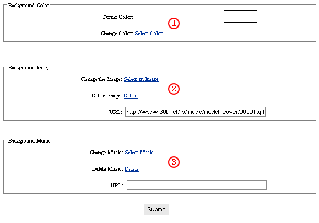Open the Select an Image link
Viewport: 319px width, 223px height.
click(141, 79)
